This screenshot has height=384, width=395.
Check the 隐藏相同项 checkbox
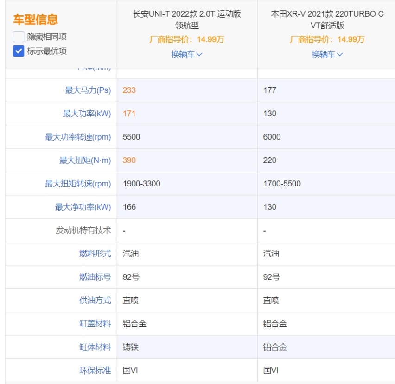[19, 37]
